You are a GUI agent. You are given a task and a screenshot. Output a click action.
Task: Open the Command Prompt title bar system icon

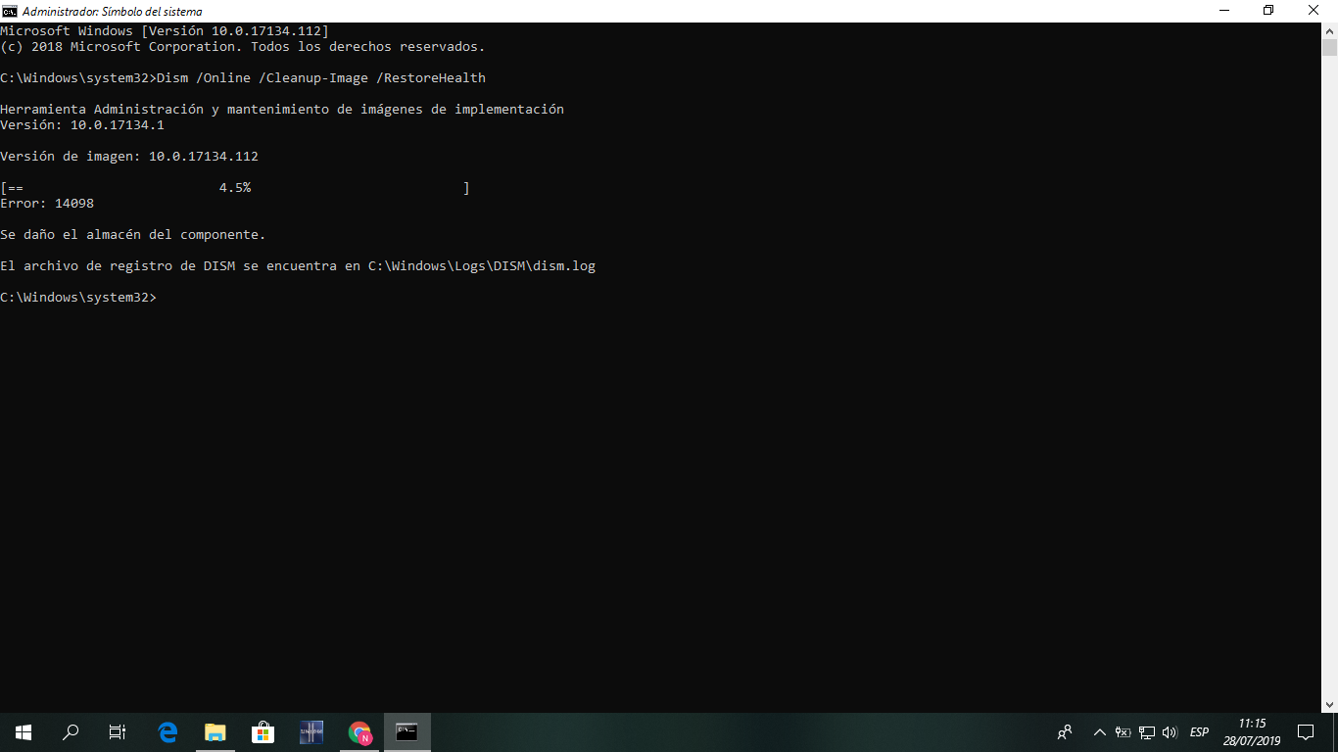10,11
